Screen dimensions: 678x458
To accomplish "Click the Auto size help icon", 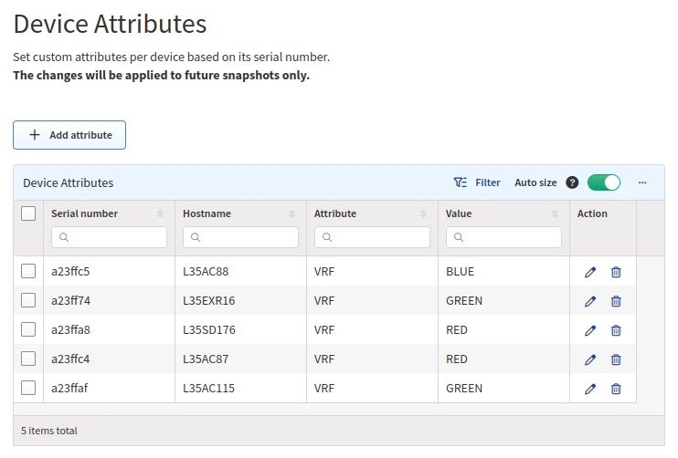I will point(572,182).
